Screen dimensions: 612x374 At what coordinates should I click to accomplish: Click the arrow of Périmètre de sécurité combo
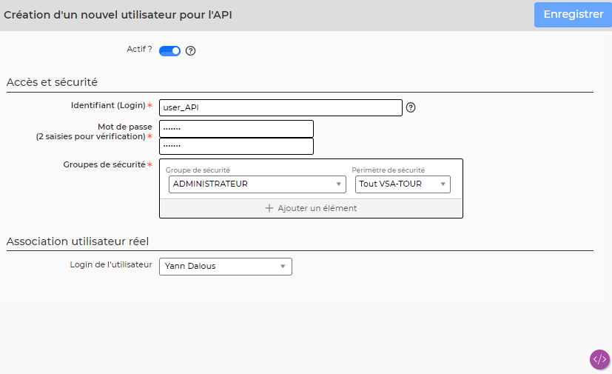(443, 184)
